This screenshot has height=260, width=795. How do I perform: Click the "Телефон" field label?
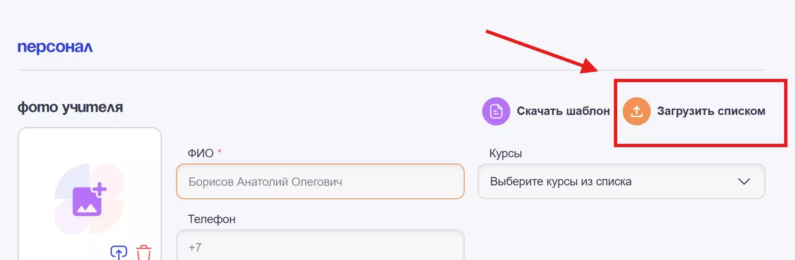[x=211, y=219]
